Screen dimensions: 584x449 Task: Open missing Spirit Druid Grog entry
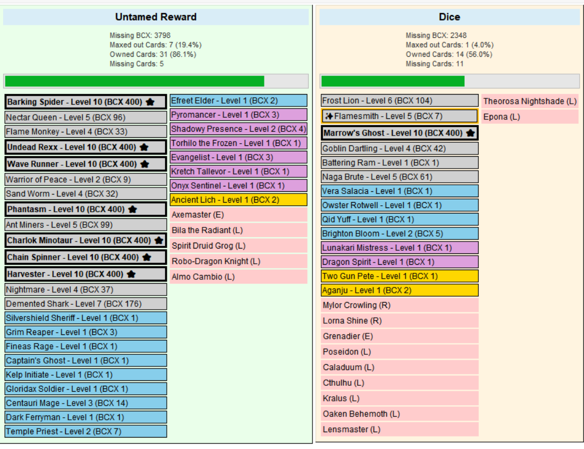pyautogui.click(x=239, y=246)
